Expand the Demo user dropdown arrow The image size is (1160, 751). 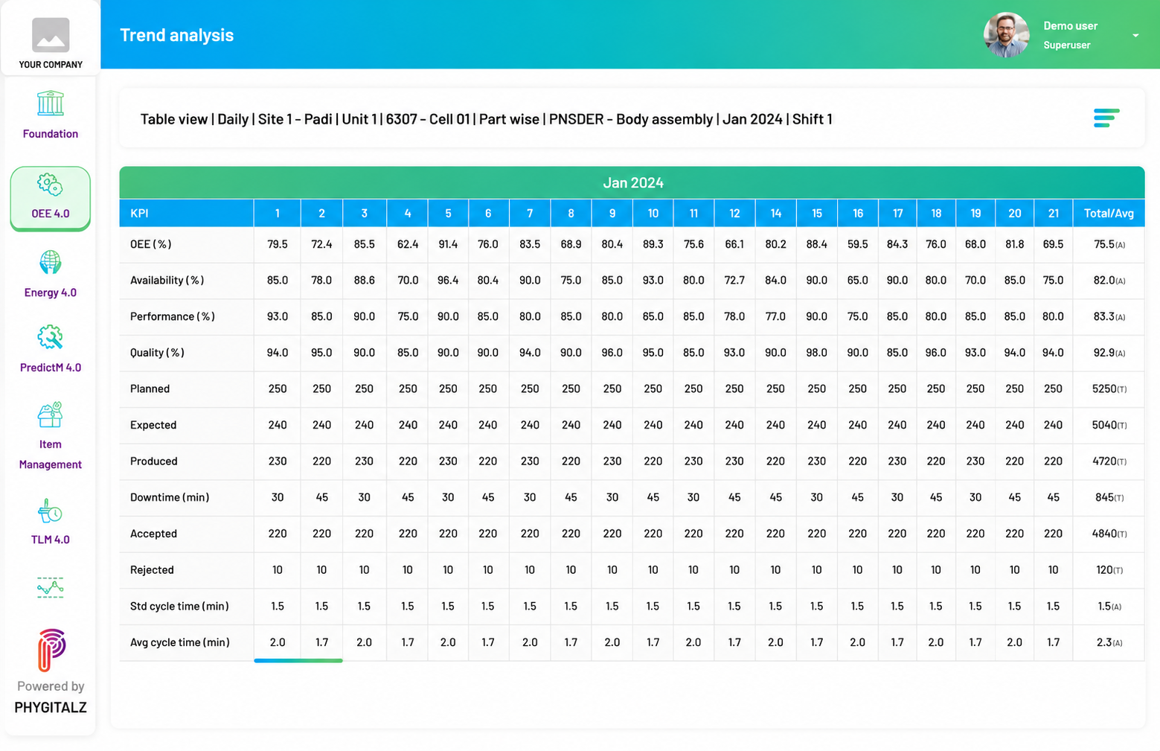coord(1135,36)
